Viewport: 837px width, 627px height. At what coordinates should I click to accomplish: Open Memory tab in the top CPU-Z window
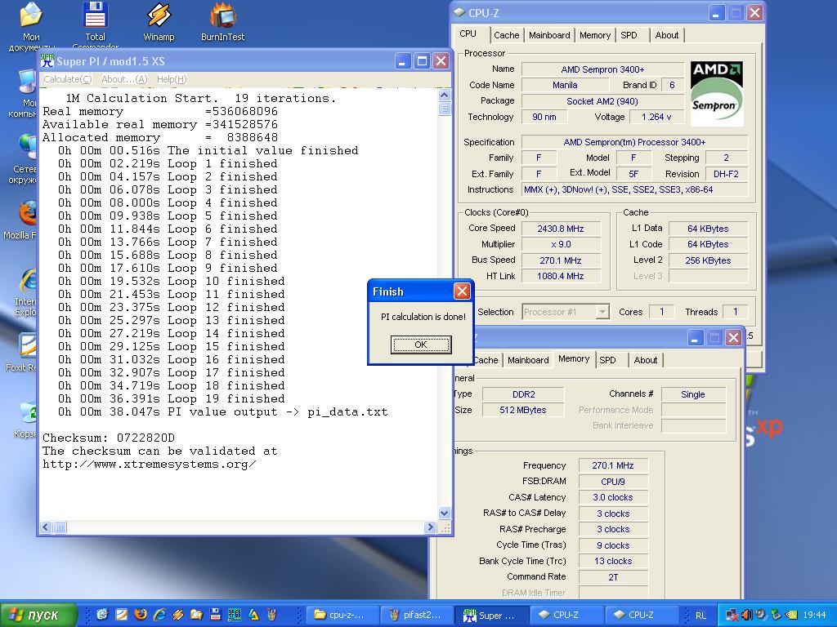595,35
